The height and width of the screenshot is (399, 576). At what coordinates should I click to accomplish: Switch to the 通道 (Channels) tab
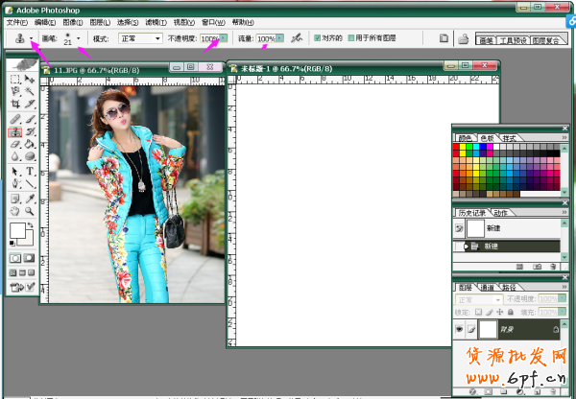[x=489, y=286]
